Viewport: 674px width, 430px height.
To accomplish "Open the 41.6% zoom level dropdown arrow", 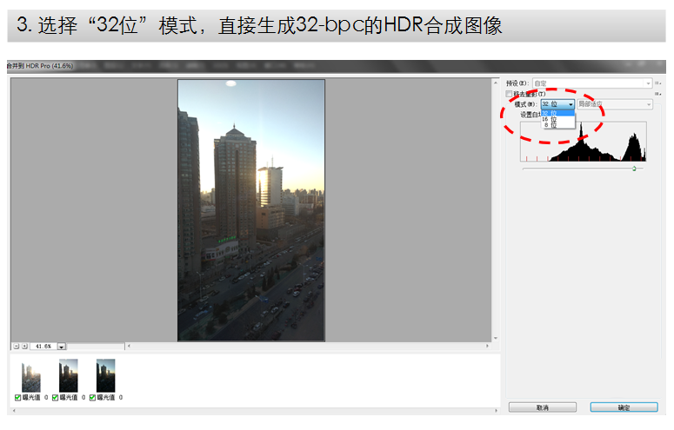I will (62, 347).
